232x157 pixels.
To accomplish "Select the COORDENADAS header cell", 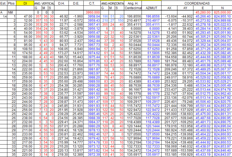I will point(197,3).
